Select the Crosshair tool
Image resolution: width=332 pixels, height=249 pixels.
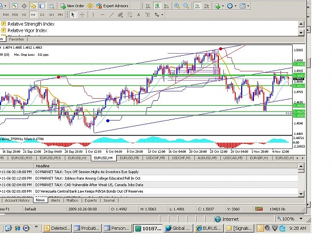pyautogui.click(x=82, y=14)
